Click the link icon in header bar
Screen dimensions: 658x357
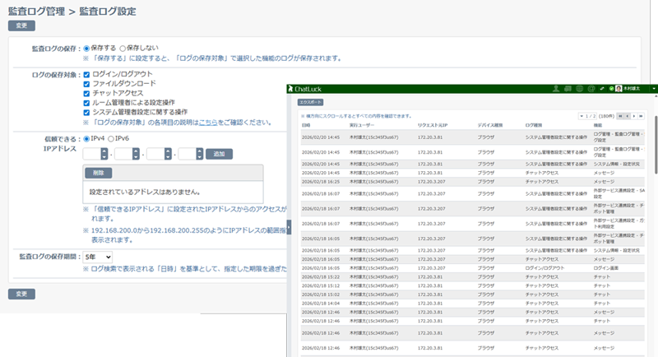pos(600,89)
